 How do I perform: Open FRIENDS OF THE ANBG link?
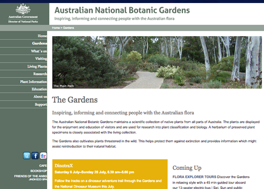click(30, 176)
